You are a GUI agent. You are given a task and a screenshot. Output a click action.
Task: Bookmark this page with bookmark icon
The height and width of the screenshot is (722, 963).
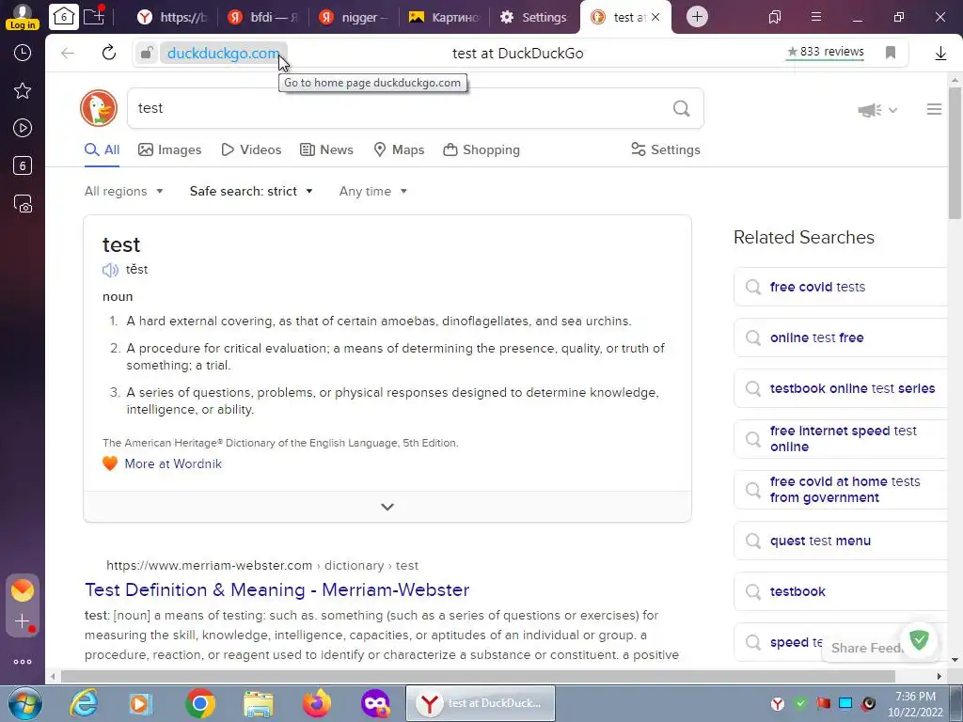click(891, 53)
